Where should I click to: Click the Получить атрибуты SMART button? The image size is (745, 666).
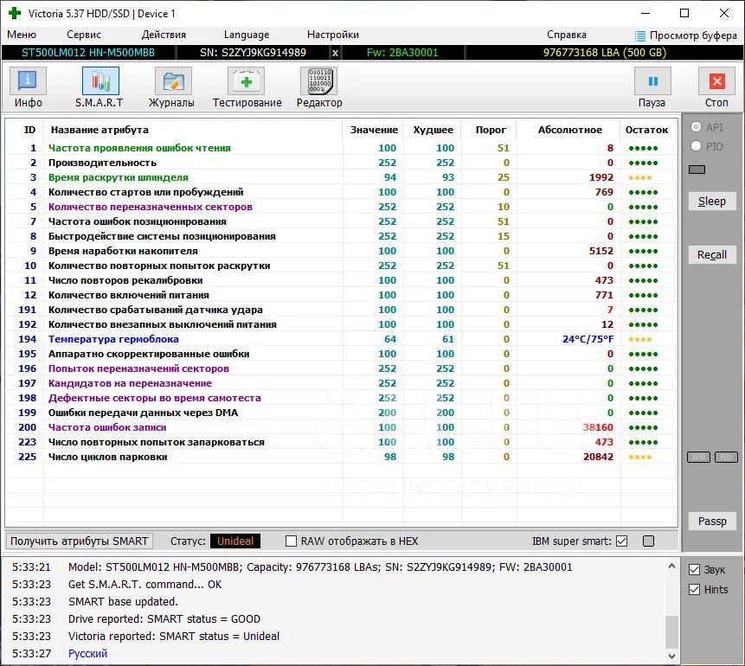(x=80, y=541)
